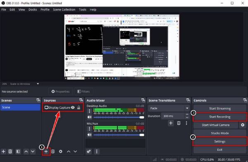Open the Scene Collection menu
This screenshot has height=162, width=248.
pyautogui.click(x=64, y=10)
